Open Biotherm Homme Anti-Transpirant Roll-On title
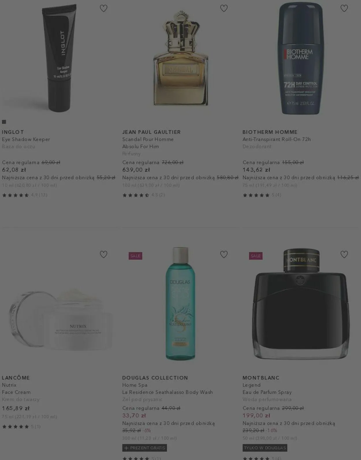 tap(277, 139)
